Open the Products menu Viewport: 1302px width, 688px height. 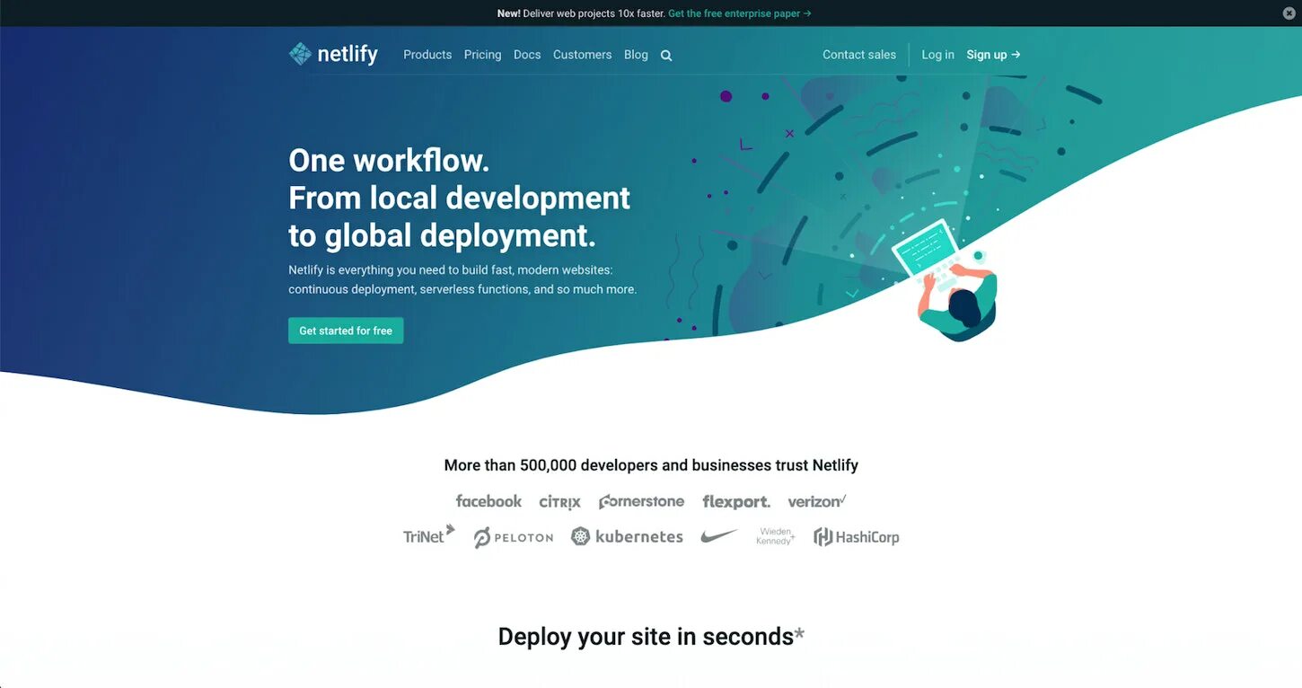tap(427, 55)
